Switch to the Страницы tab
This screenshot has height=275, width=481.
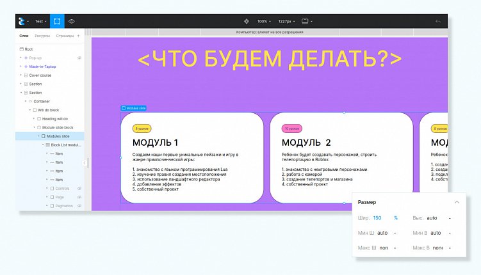(65, 36)
